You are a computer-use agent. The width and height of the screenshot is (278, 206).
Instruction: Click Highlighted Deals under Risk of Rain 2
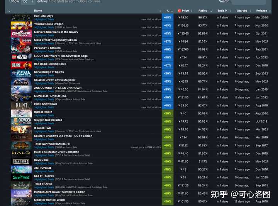[44, 115]
